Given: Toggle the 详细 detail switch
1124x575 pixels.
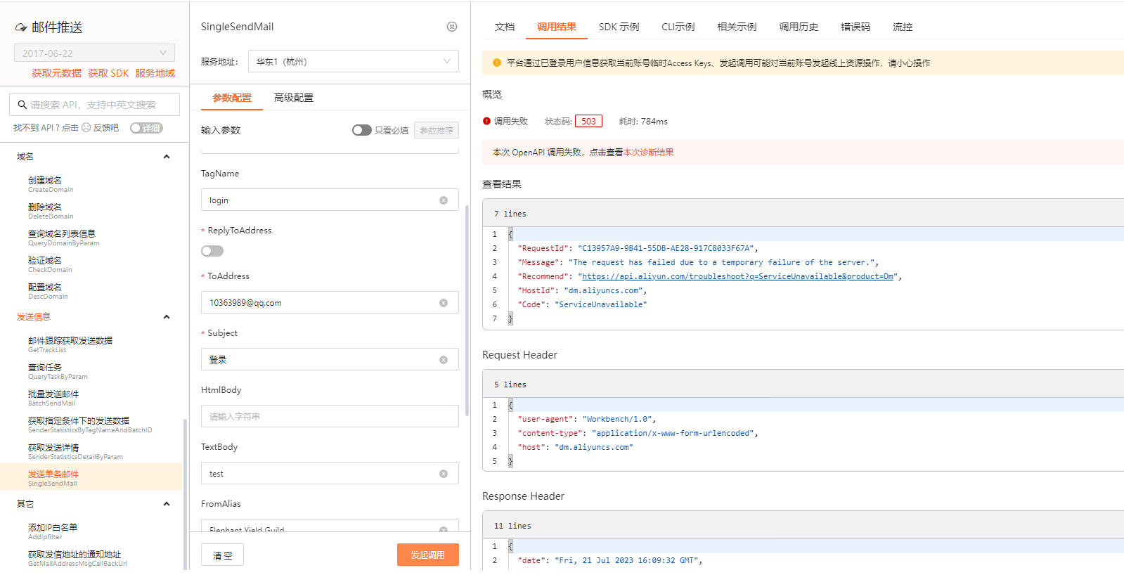Looking at the screenshot, I should tap(146, 128).
